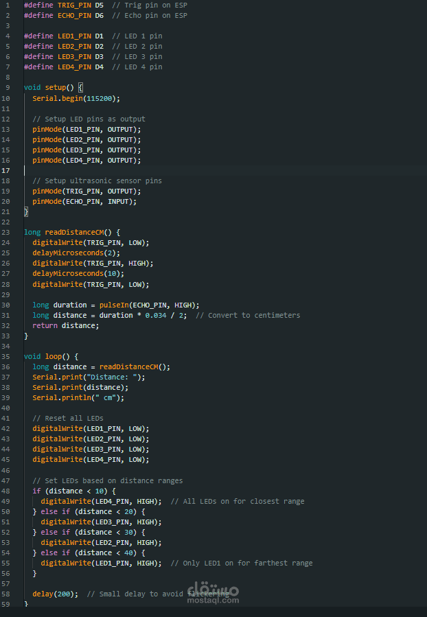Click the 'void setup()' declaration
Viewport: 427px width, 617px height.
tap(49, 87)
